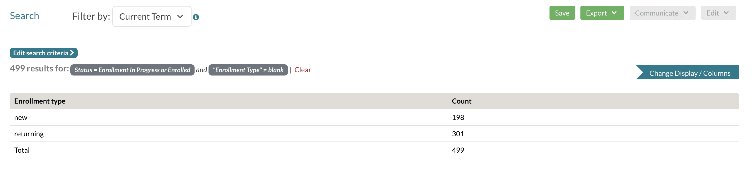The image size is (752, 181).
Task: Select the "returning" enrollment type row
Action: tap(29, 134)
